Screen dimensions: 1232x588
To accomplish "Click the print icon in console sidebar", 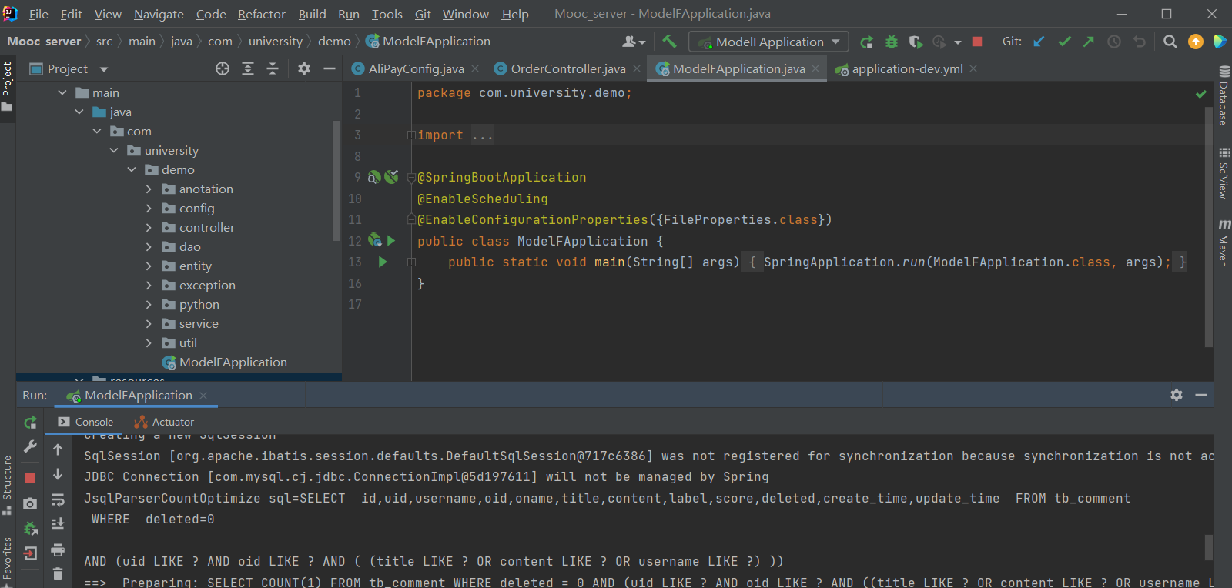I will pos(58,550).
